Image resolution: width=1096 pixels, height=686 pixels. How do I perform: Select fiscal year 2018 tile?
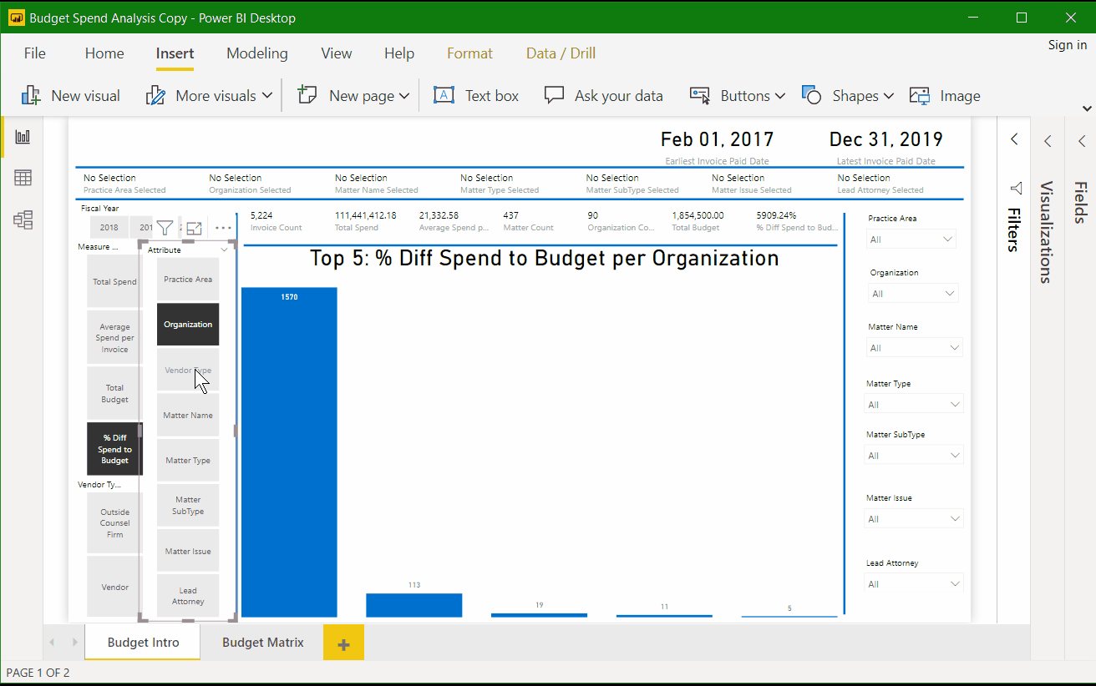(109, 228)
